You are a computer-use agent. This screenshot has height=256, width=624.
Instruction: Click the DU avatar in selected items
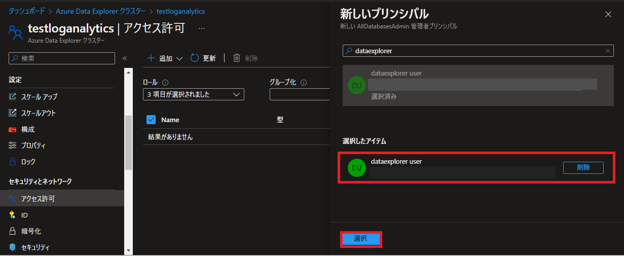[x=357, y=168]
